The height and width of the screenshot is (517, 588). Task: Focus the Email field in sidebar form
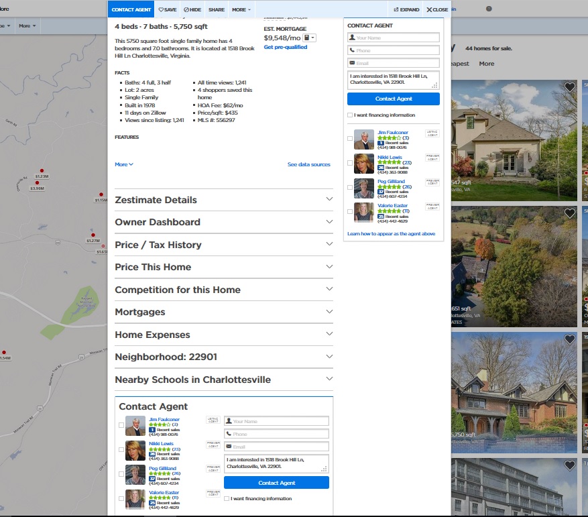[x=394, y=63]
